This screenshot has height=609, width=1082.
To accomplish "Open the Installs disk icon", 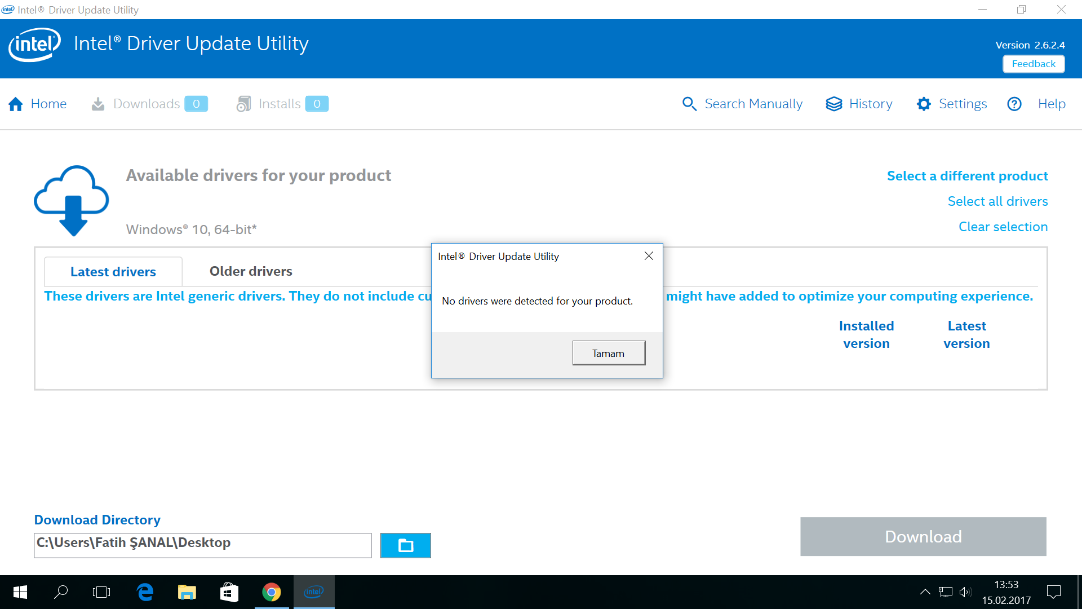I will tap(243, 104).
